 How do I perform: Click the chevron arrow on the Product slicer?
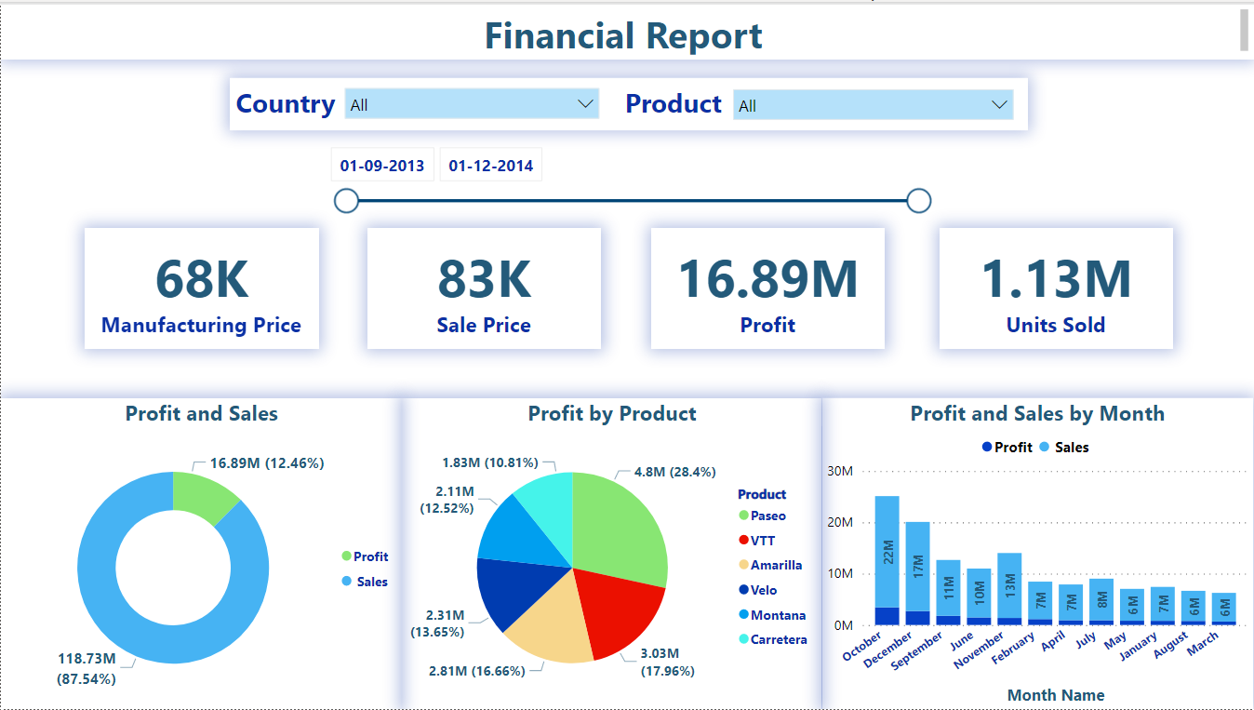tap(998, 104)
